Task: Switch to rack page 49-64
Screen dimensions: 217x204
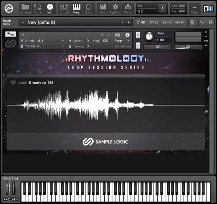Action: point(179,22)
